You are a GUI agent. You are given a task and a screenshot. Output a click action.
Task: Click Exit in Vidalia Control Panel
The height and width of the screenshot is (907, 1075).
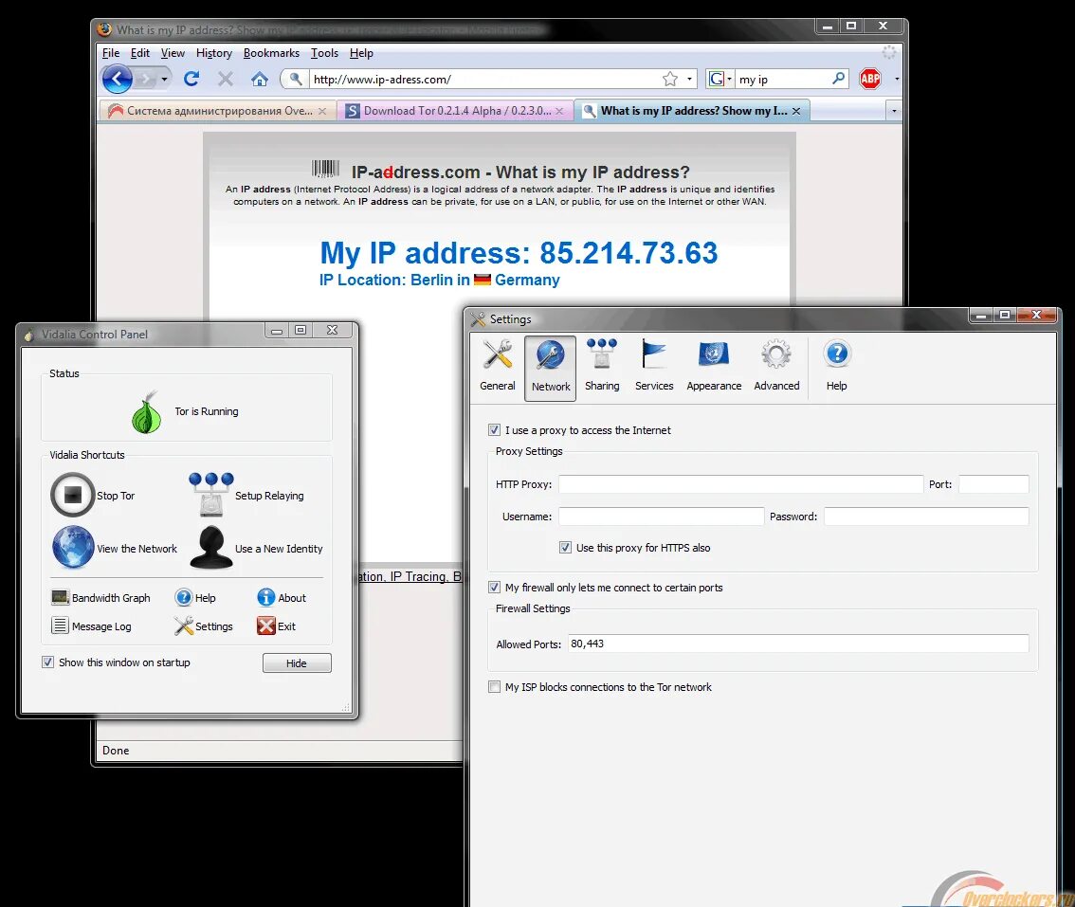(276, 626)
